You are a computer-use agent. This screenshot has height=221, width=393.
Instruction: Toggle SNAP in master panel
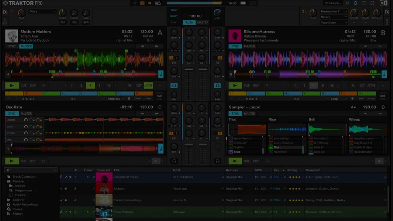pos(174,10)
